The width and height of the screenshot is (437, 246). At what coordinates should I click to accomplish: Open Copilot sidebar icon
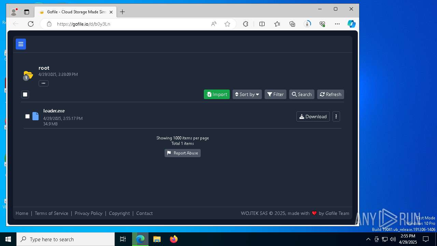(352, 24)
